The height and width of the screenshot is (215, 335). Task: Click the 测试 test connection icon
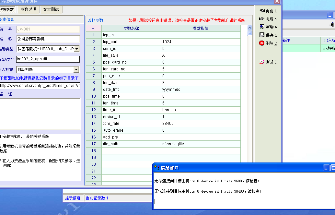262,62
